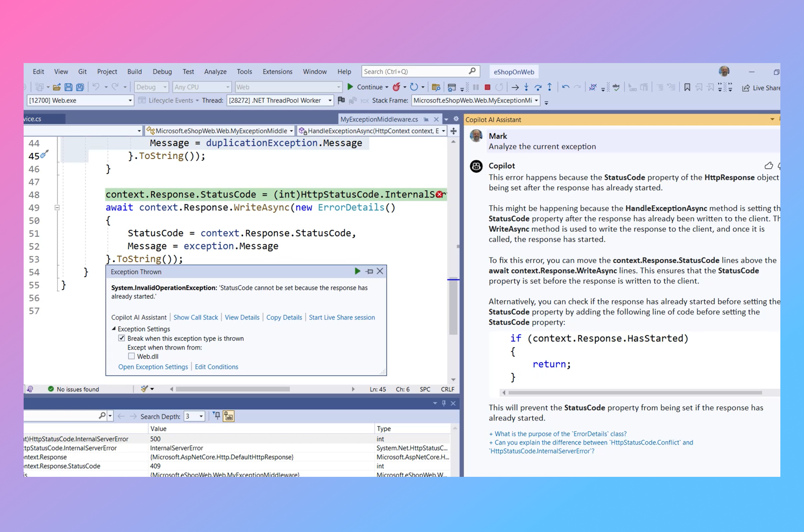This screenshot has height=532, width=804.
Task: Click the Show Next Statement arrow
Action: point(515,87)
